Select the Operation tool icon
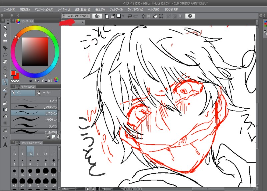267x191 pixels. (5, 41)
